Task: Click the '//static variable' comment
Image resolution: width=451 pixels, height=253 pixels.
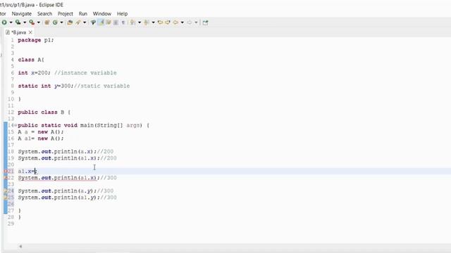Action: pyautogui.click(x=101, y=86)
